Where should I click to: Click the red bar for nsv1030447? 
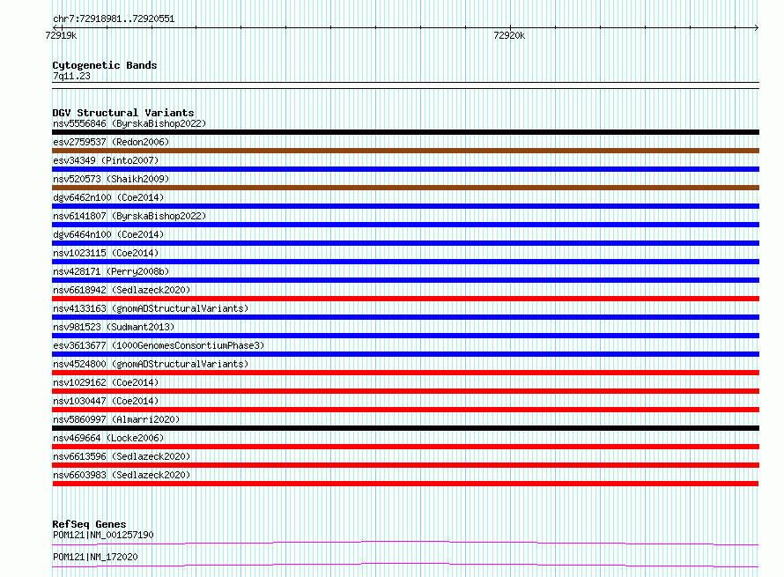tap(405, 410)
